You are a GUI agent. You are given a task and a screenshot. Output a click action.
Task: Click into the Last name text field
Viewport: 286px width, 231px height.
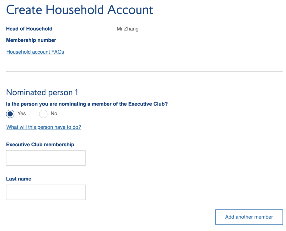(x=46, y=192)
